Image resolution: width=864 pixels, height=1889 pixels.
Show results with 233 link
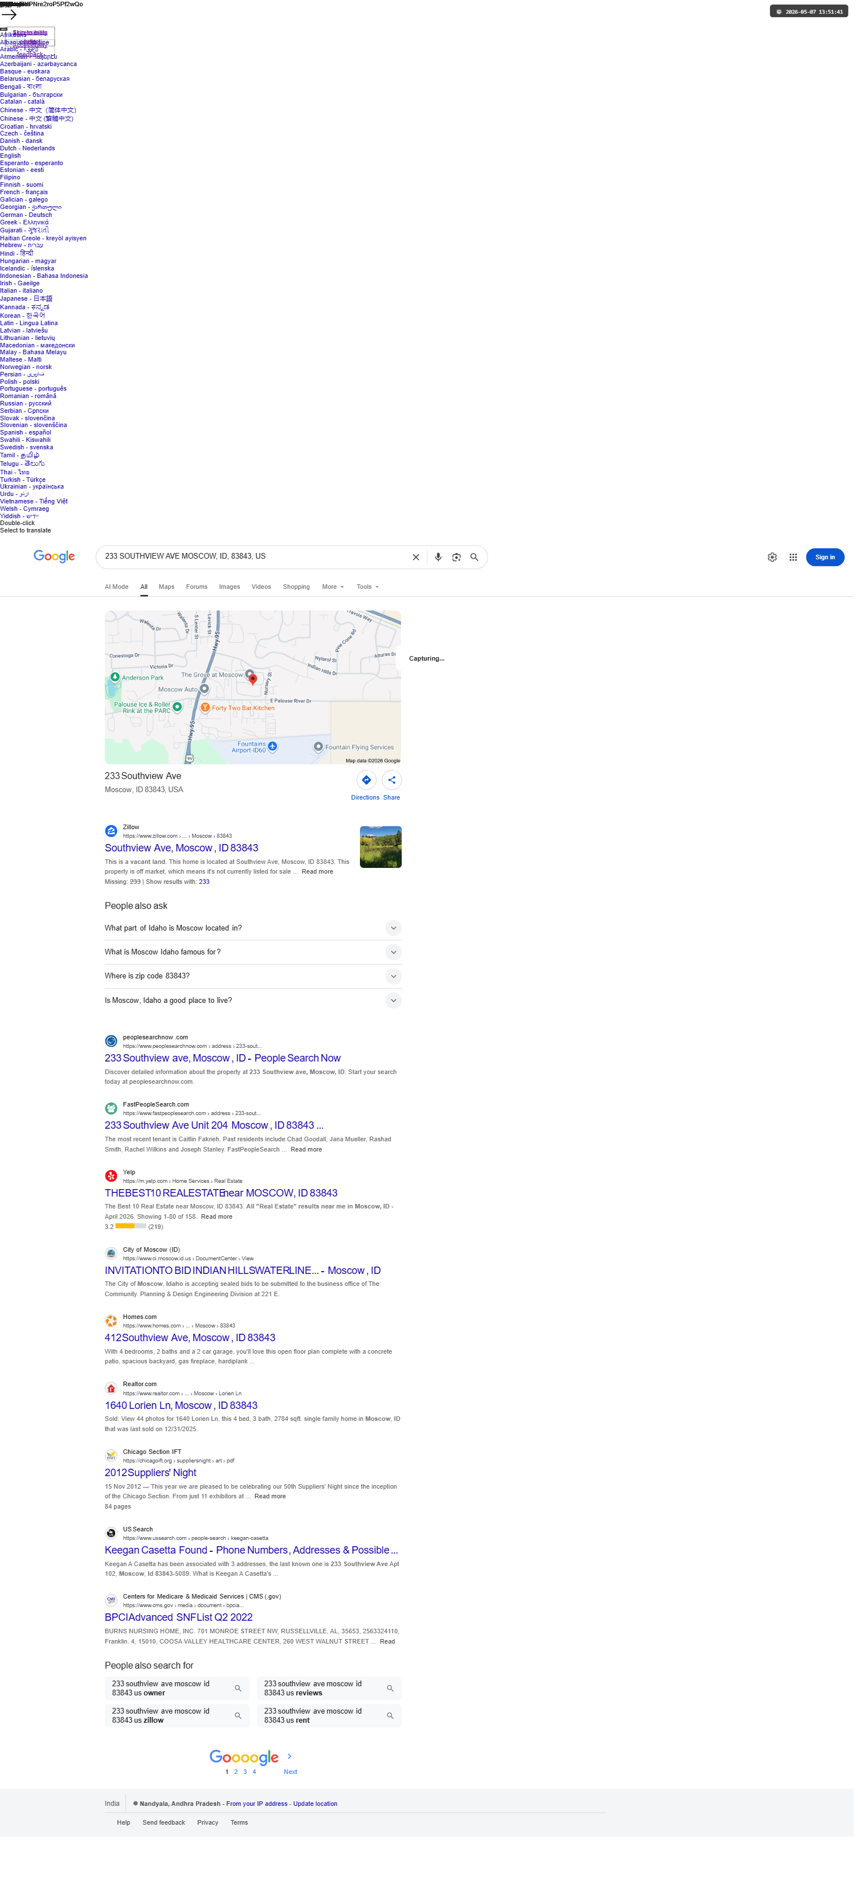click(204, 882)
